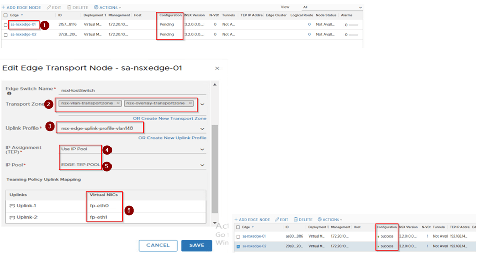Click the Uplink-2 network icon
Viewport: 481px width, 253px height.
click(x=11, y=217)
